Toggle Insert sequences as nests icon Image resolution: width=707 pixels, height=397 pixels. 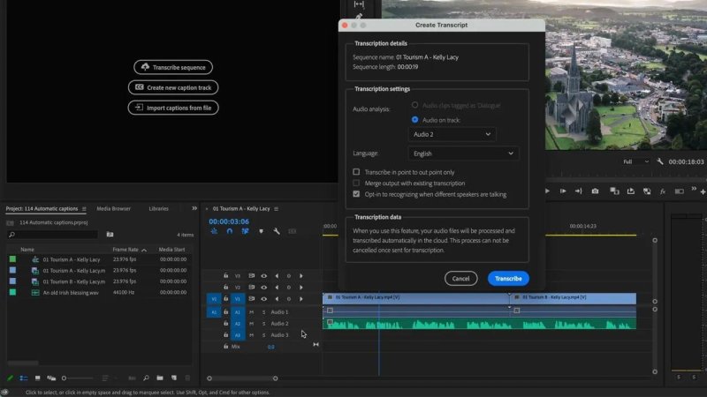point(214,231)
